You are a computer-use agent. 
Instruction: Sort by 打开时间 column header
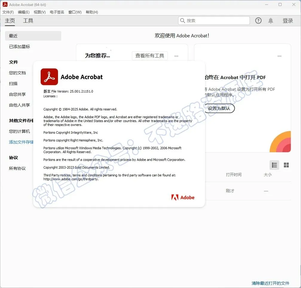click(x=234, y=175)
